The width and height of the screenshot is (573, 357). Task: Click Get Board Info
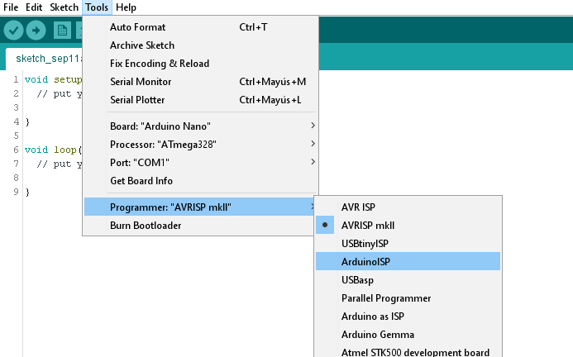tap(141, 180)
